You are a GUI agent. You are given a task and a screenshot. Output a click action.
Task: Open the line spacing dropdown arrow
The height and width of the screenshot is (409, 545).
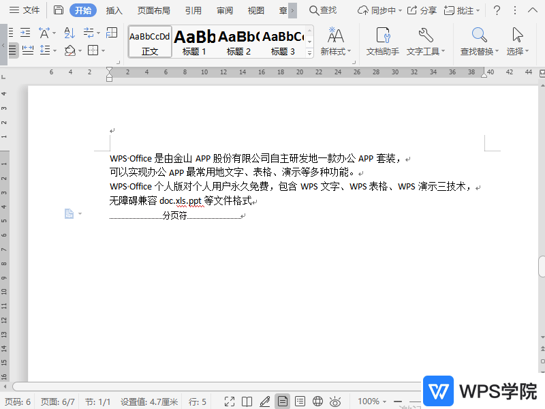54,50
